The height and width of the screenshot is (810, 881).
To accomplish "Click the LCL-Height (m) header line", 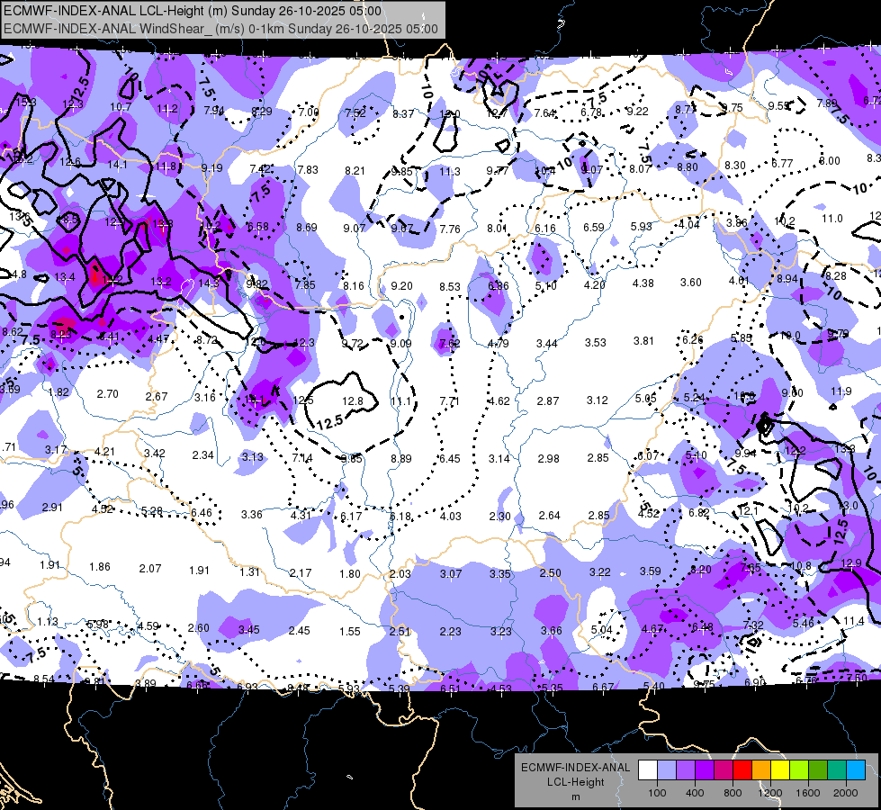I will coord(193,11).
